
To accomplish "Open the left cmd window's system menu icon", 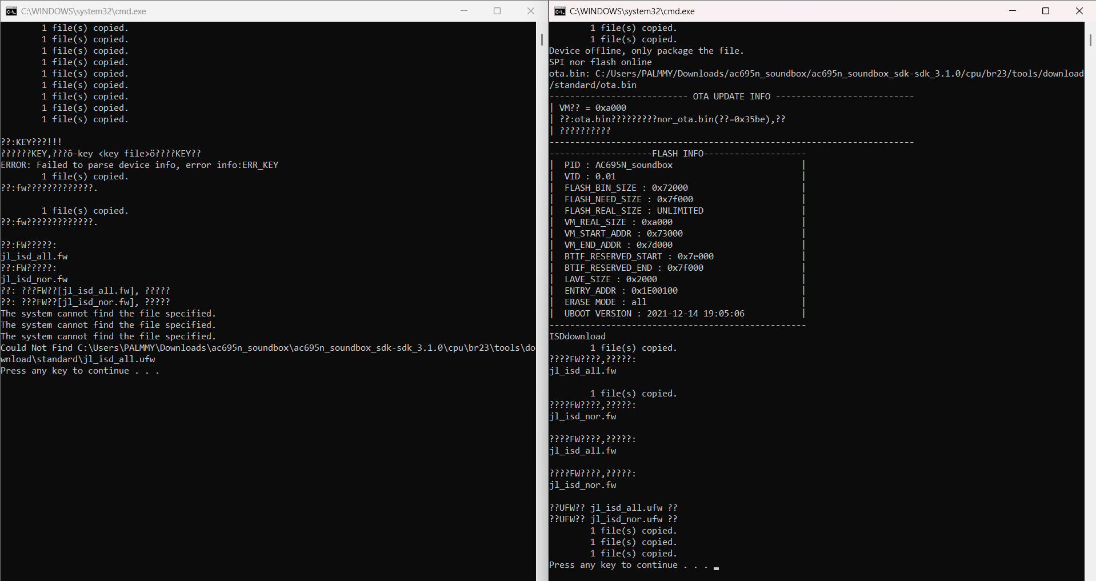I will point(11,11).
